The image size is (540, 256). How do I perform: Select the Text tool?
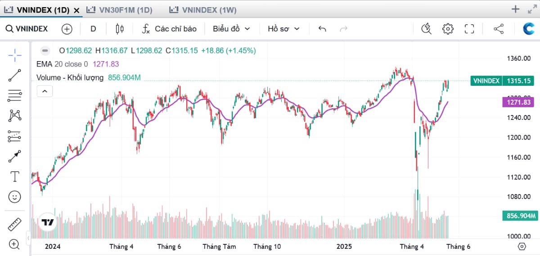coord(15,177)
